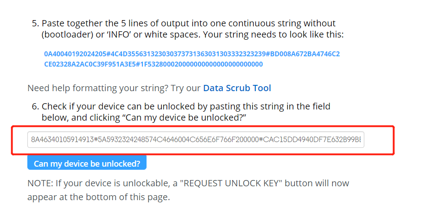This screenshot has width=445, height=218.
Task: Click the "Need help formatting your string?" text
Action: (98, 88)
